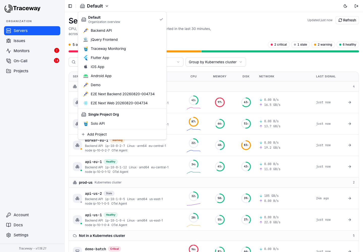Click Add Project
This screenshot has height=252, width=363.
tap(122, 134)
